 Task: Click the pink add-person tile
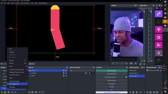159,45
